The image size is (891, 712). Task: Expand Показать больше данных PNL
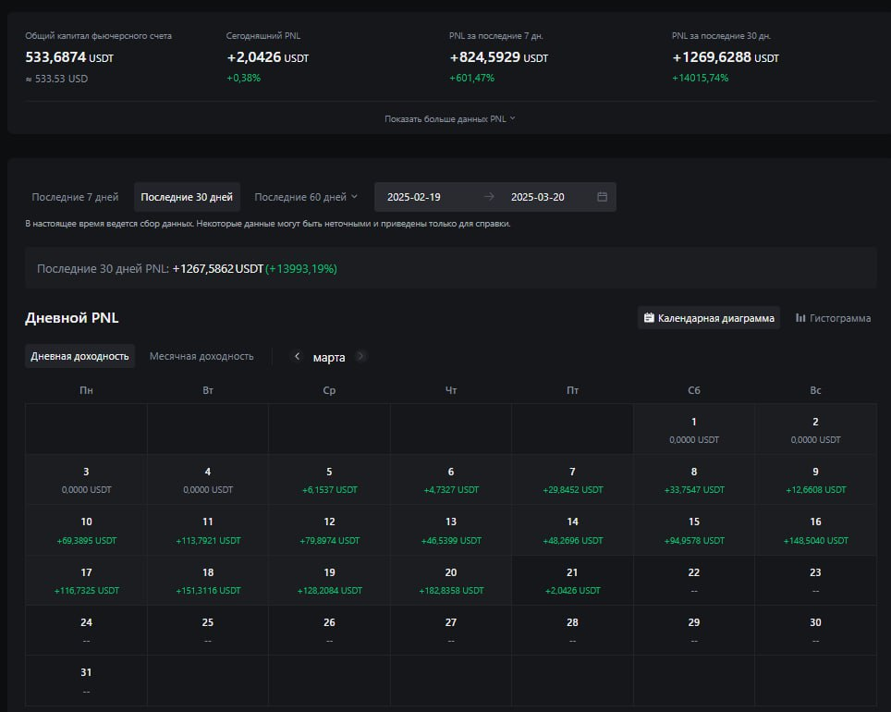[450, 118]
